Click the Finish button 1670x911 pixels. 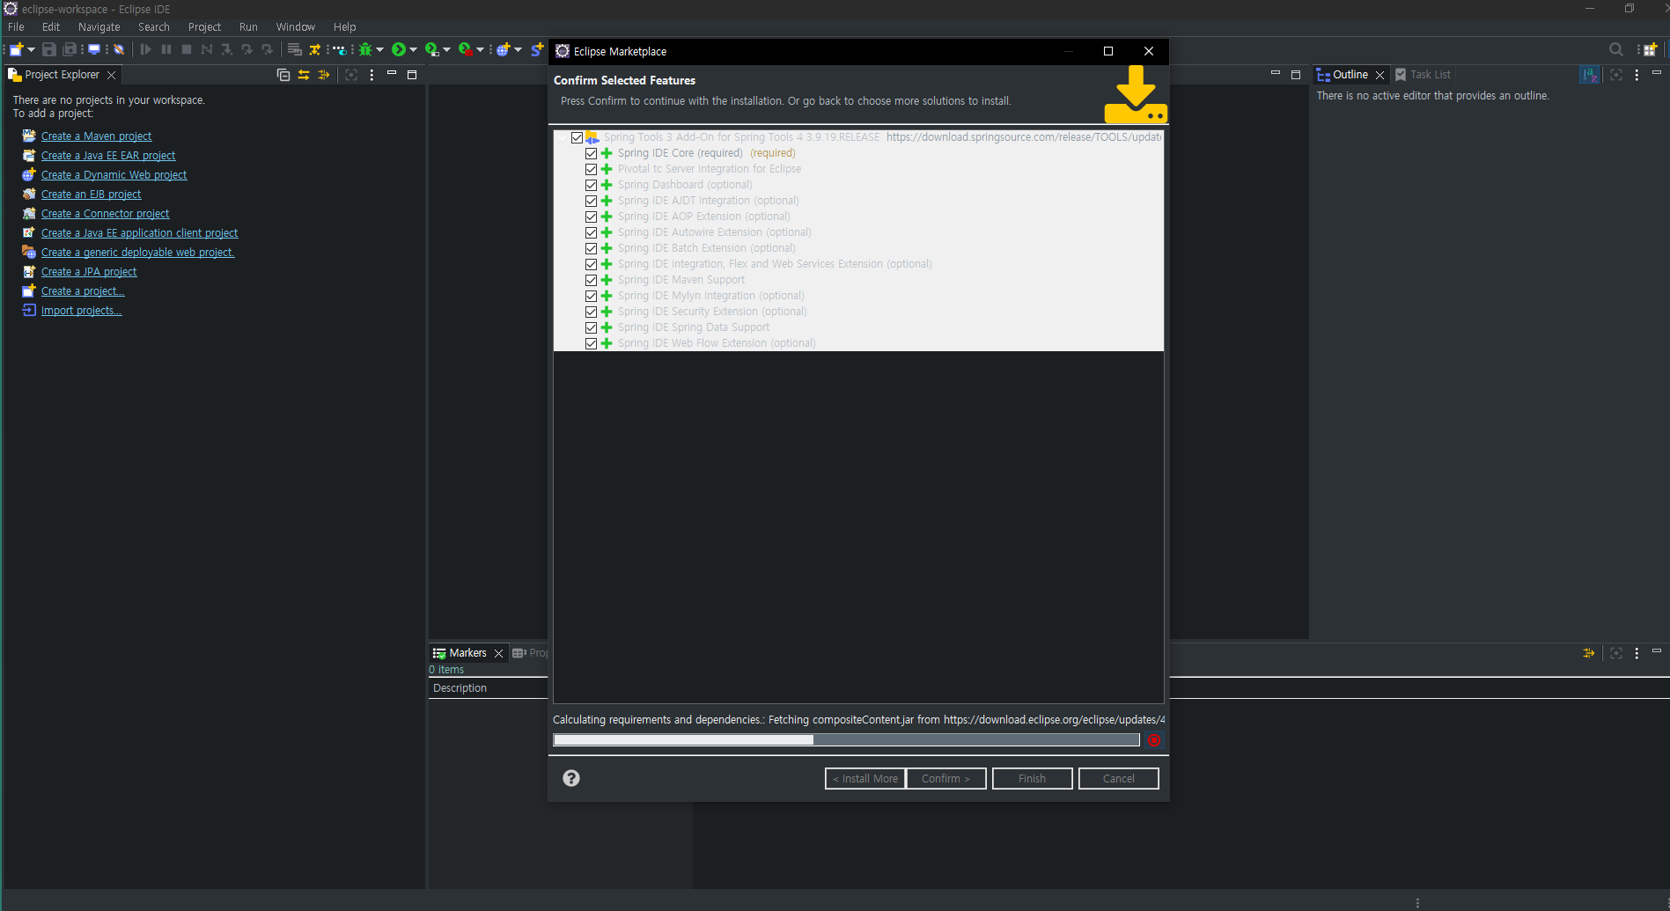pos(1032,779)
